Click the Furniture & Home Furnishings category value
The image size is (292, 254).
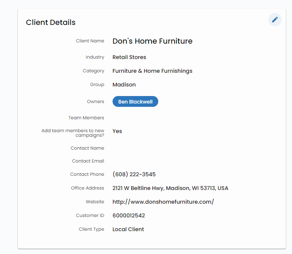pos(152,71)
